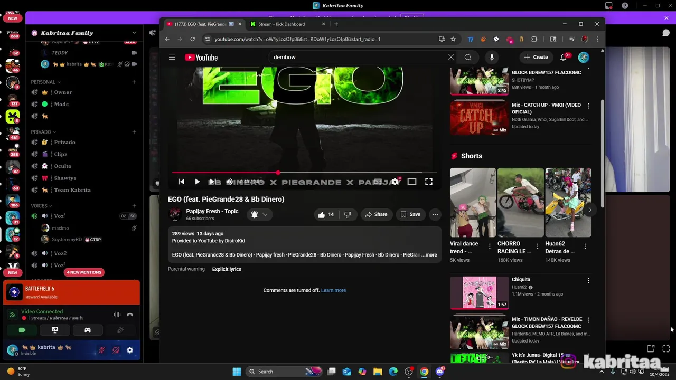Open the 'CHORRO RACING' Short thumbnail

520,203
